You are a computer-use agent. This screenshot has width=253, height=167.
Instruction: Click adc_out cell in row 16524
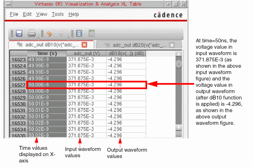pyautogui.click(x=87, y=66)
